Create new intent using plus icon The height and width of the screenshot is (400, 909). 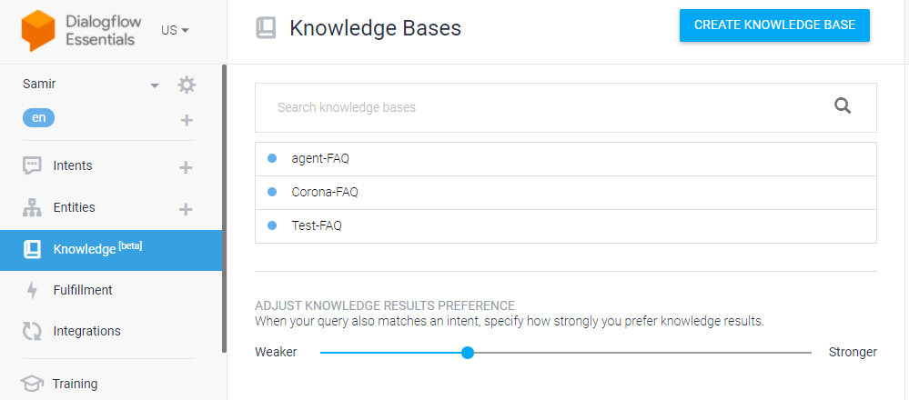186,168
